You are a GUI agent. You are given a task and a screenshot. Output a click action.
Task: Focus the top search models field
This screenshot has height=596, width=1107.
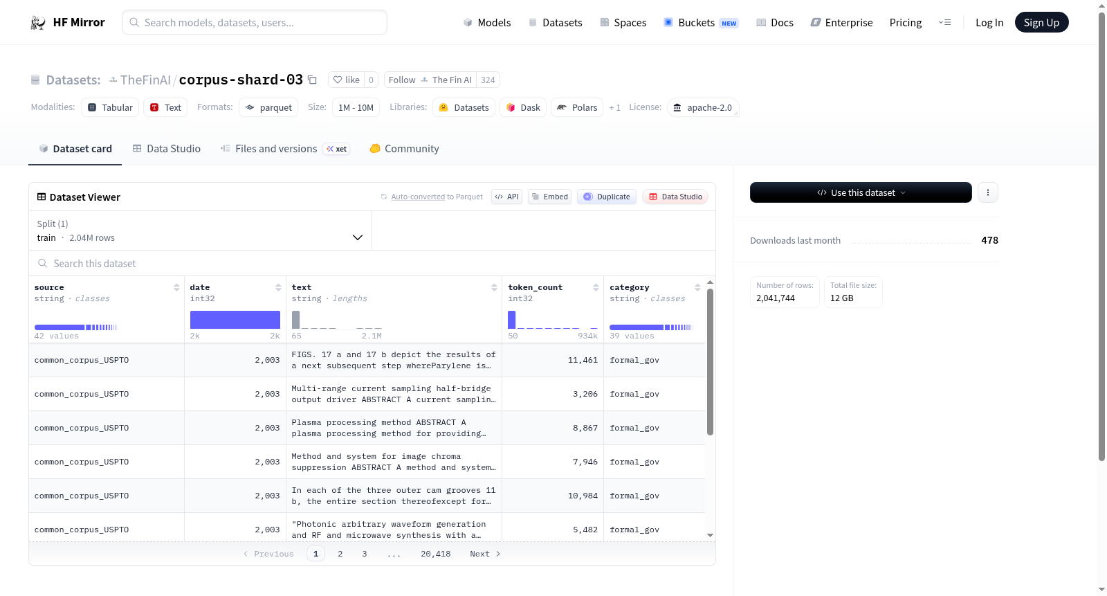[255, 22]
